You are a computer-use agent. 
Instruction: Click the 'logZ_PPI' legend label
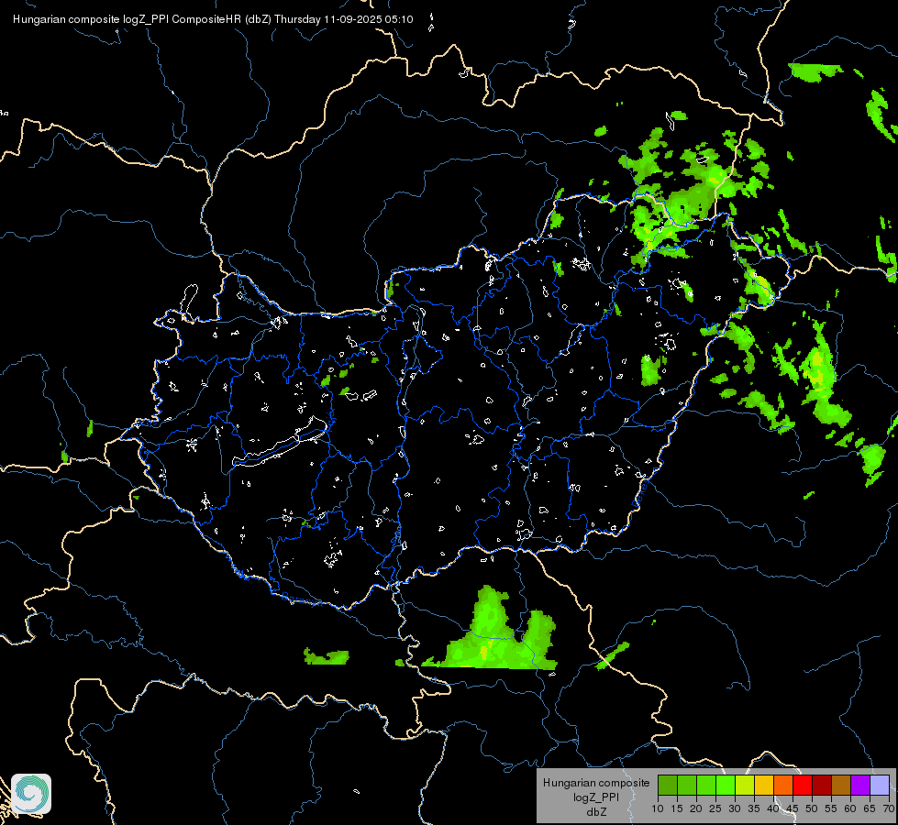pos(596,797)
